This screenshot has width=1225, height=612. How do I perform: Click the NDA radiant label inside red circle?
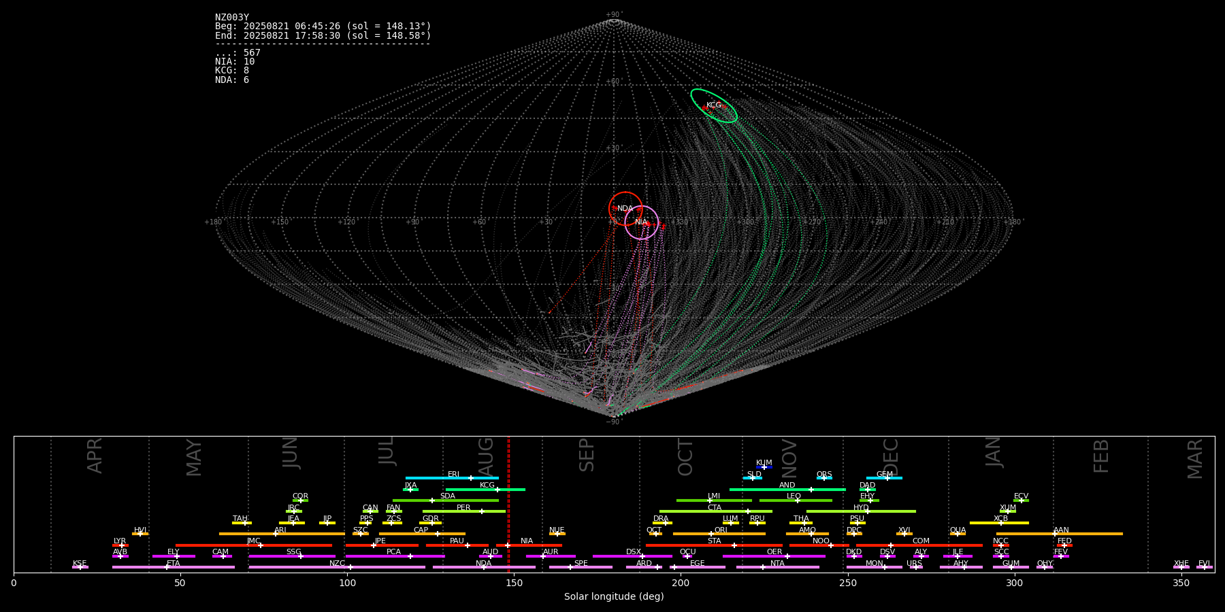coord(625,209)
